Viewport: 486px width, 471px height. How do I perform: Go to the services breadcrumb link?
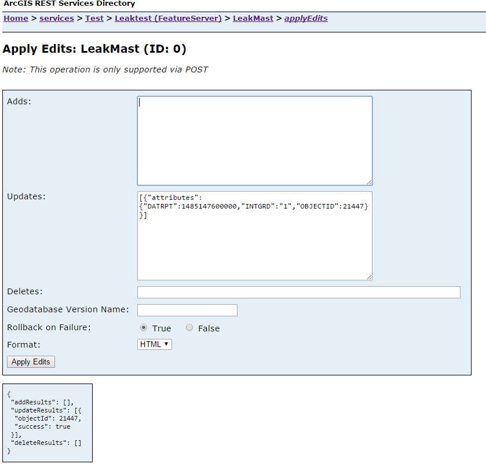(x=57, y=19)
